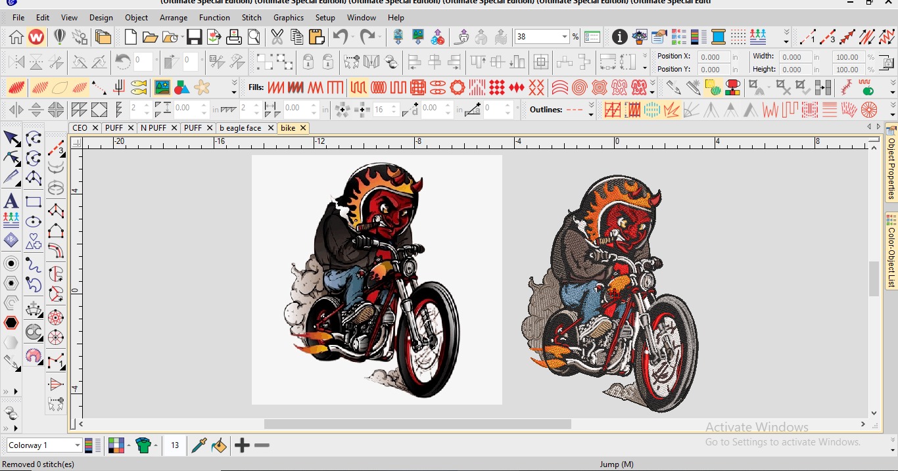Screen dimensions: 898x471
Task: Click the horizontal scrollbar thumb
Action: (417, 424)
